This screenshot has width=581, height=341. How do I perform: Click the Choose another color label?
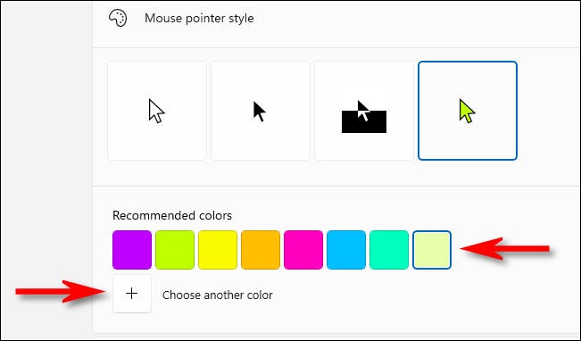tap(218, 295)
